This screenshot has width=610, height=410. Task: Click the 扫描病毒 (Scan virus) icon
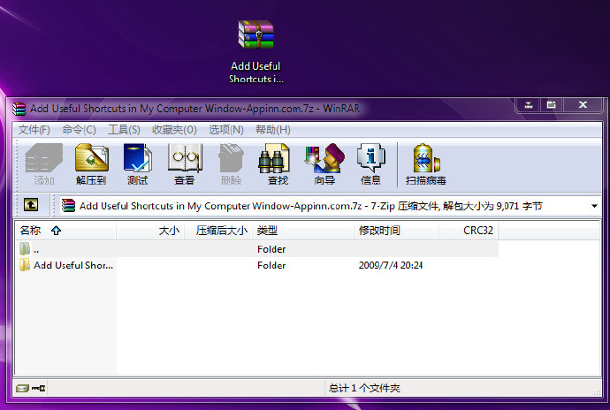(x=425, y=163)
